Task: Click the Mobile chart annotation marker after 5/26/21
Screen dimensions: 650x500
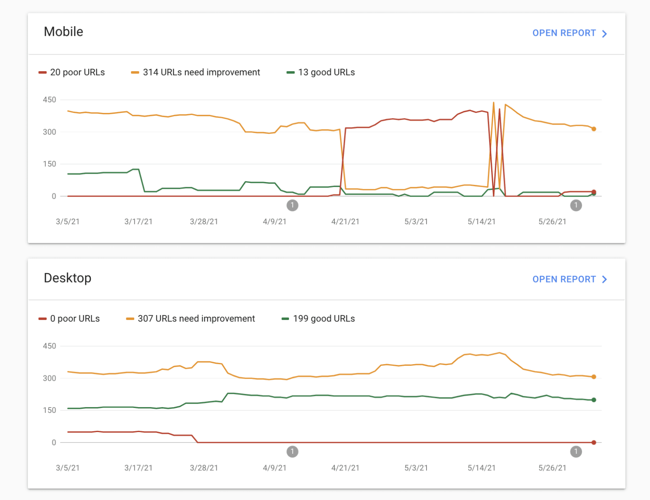Action: click(576, 205)
